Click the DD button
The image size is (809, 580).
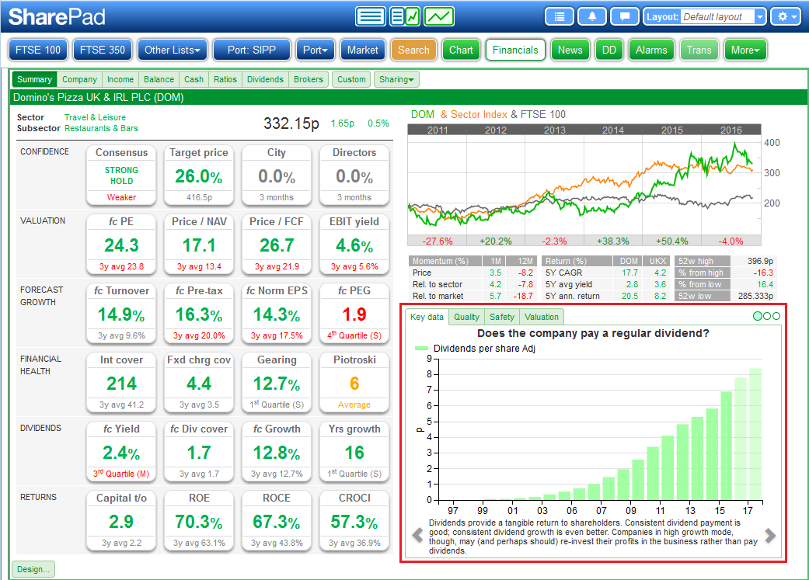609,50
